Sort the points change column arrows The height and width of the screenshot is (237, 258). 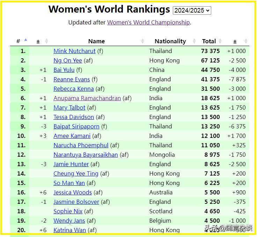[x=246, y=41]
